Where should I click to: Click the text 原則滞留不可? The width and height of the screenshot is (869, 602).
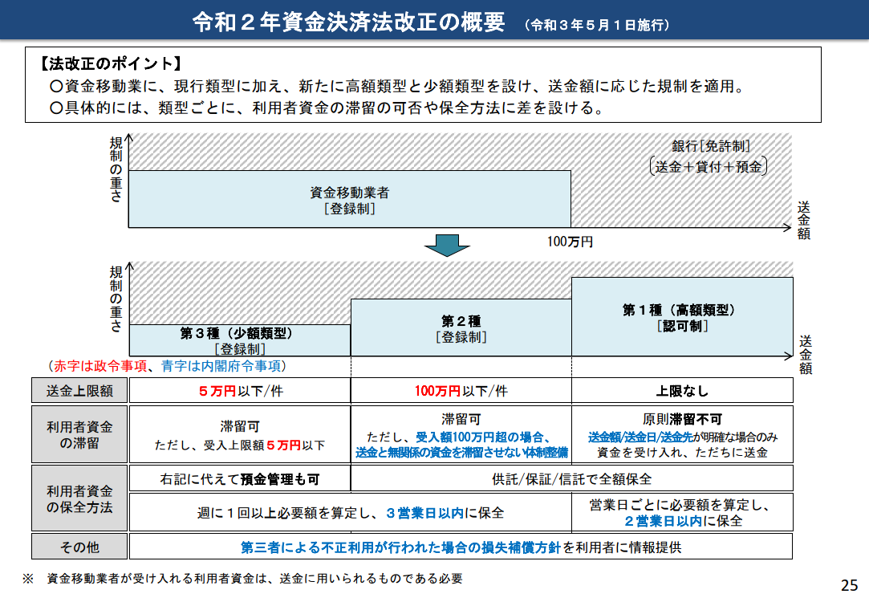click(682, 419)
